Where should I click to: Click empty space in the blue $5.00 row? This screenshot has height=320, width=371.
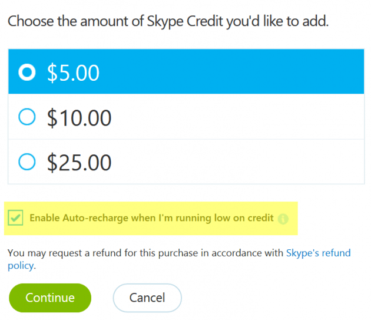232,71
